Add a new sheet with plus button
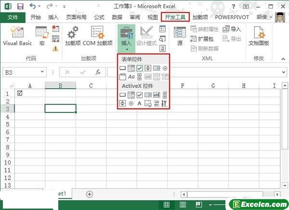This screenshot has width=289, height=210. (x=90, y=194)
